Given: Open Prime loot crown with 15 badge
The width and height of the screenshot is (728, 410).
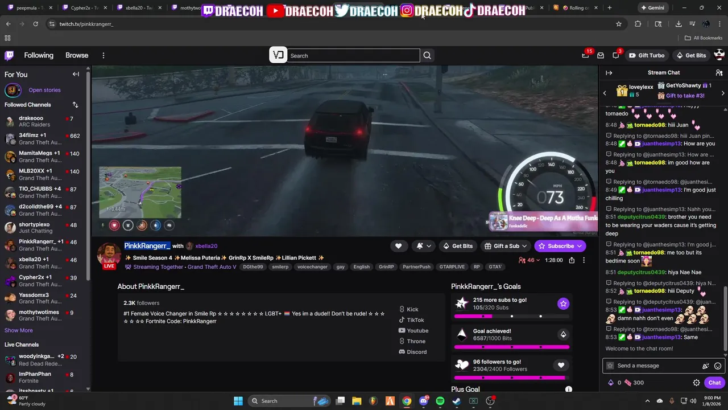Looking at the screenshot, I should point(585,55).
